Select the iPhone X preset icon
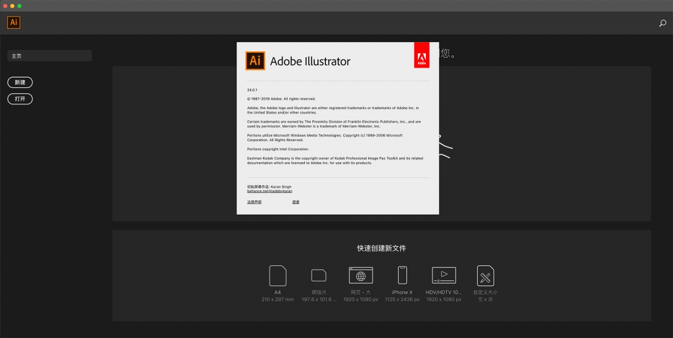 402,276
